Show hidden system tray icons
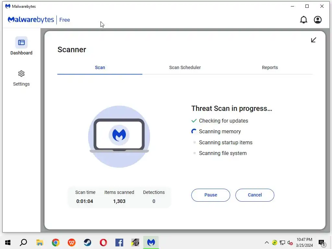 pyautogui.click(x=267, y=243)
